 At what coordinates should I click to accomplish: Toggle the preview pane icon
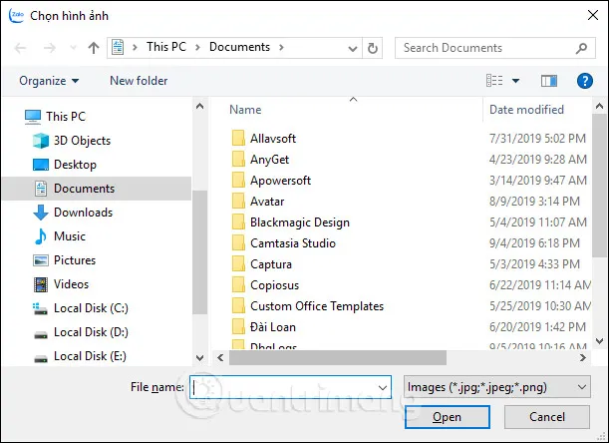[x=548, y=81]
